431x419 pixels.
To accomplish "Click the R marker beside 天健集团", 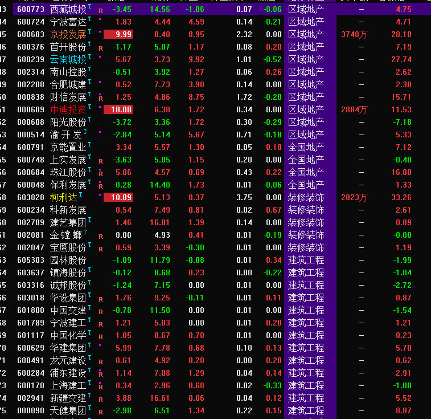I will [101, 412].
